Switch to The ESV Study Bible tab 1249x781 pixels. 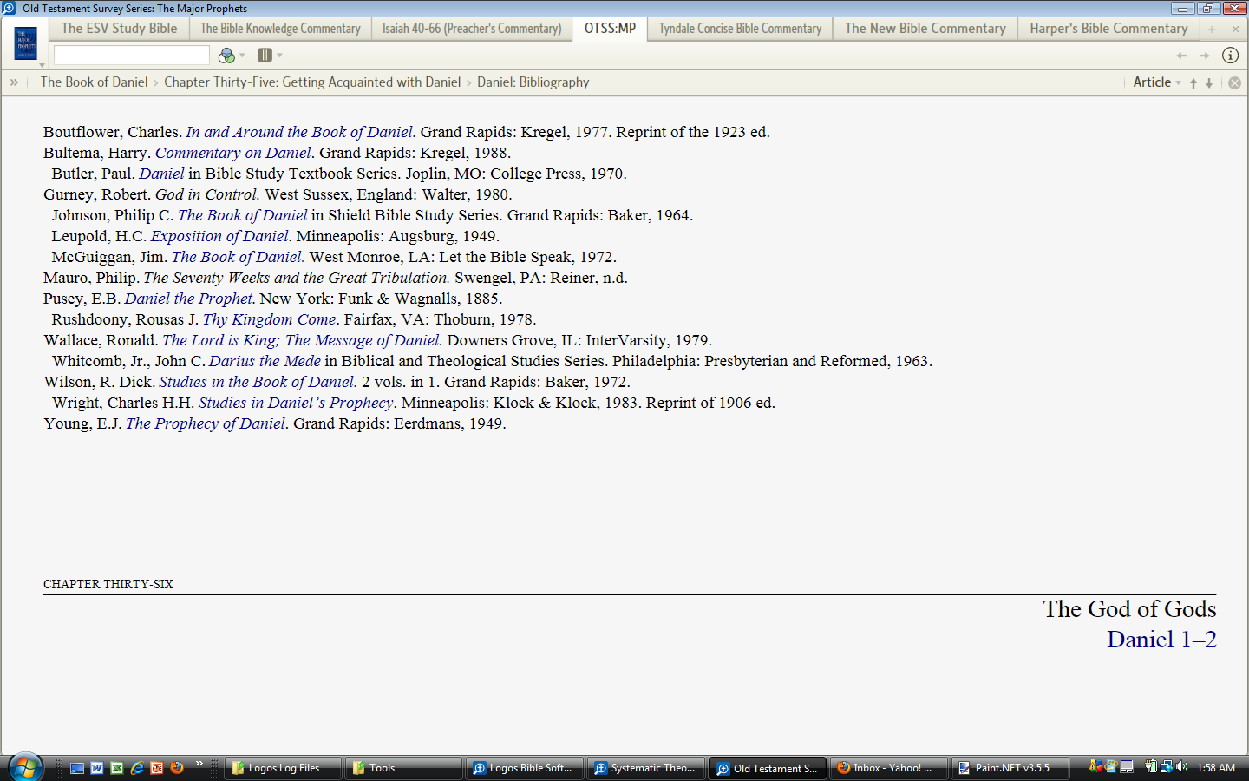(x=119, y=29)
